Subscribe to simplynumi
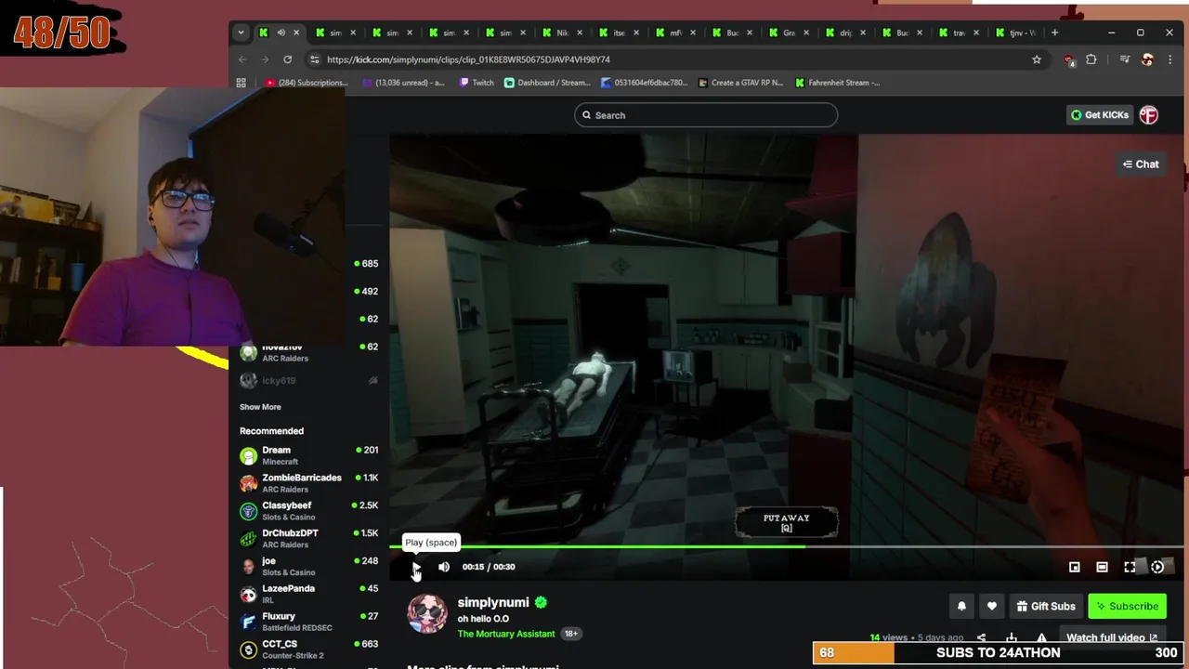 point(1127,606)
